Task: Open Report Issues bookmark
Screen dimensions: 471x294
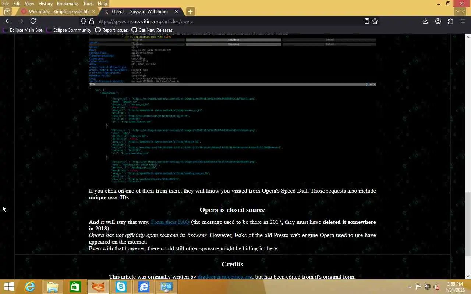Action: (111, 30)
